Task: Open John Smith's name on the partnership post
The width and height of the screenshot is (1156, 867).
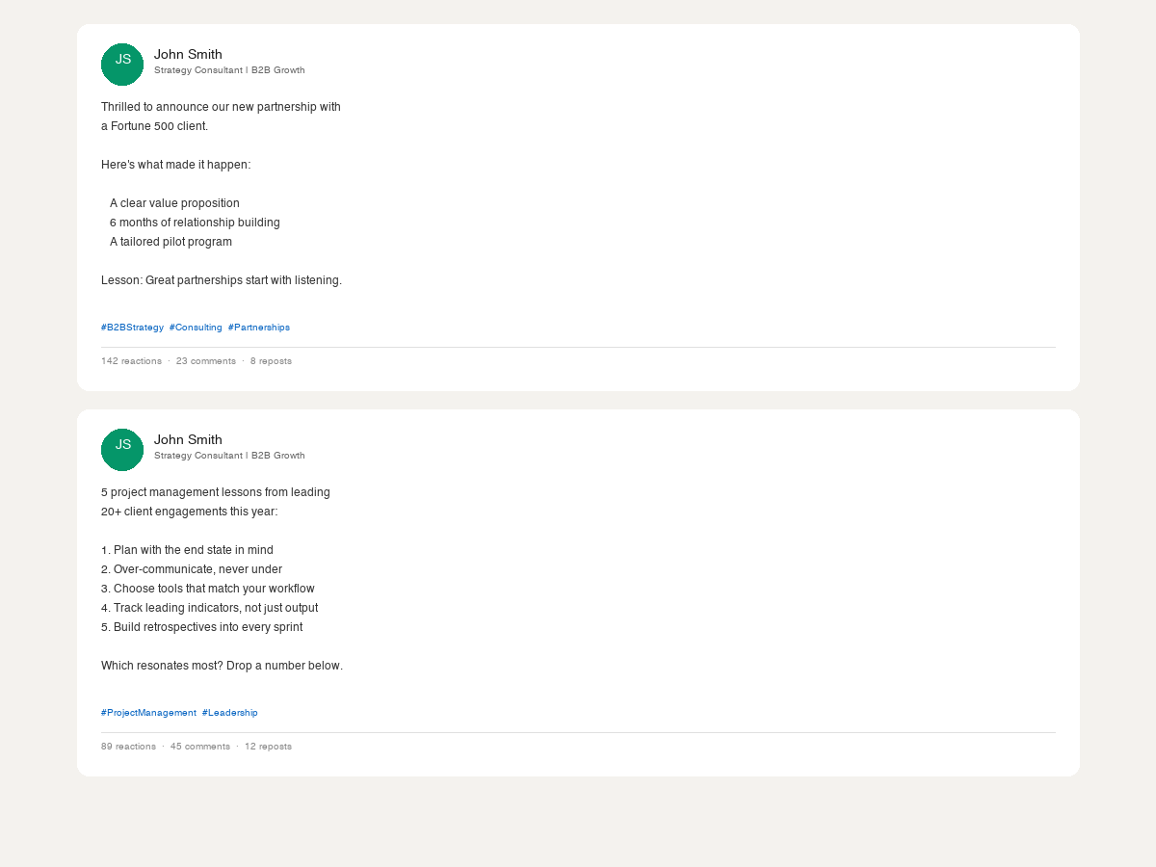Action: [x=188, y=54]
